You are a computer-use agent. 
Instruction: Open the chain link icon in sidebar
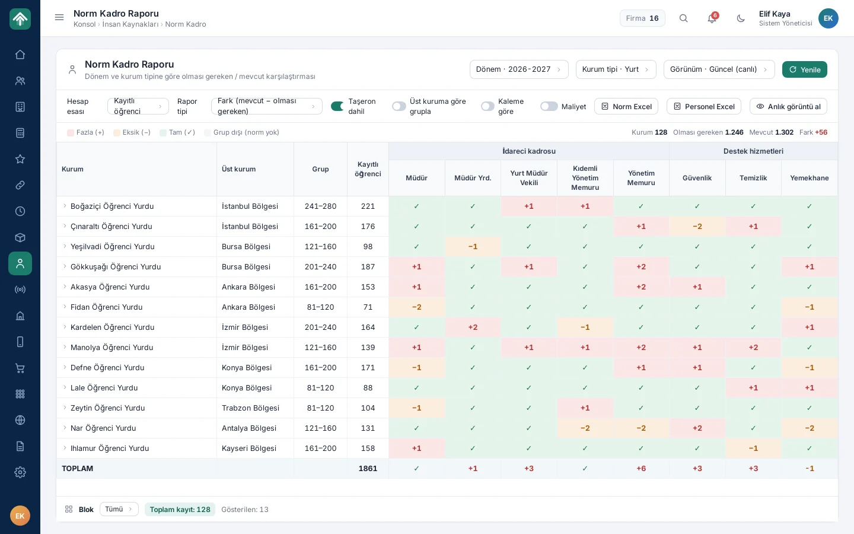click(20, 185)
